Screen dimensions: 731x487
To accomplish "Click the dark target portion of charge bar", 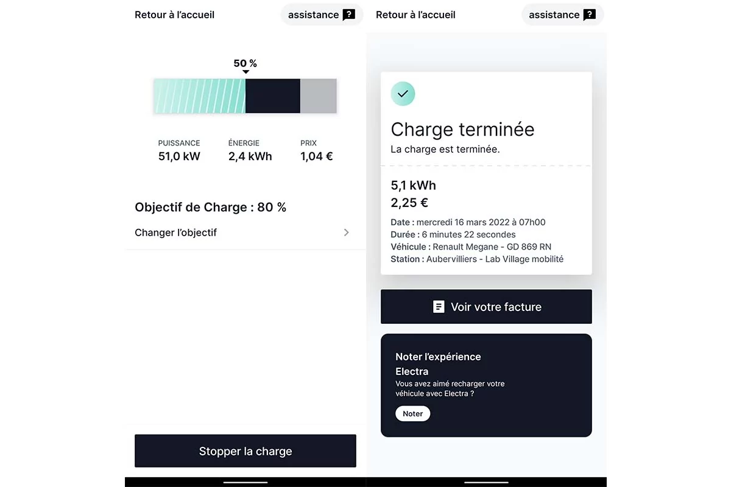I will click(x=273, y=96).
